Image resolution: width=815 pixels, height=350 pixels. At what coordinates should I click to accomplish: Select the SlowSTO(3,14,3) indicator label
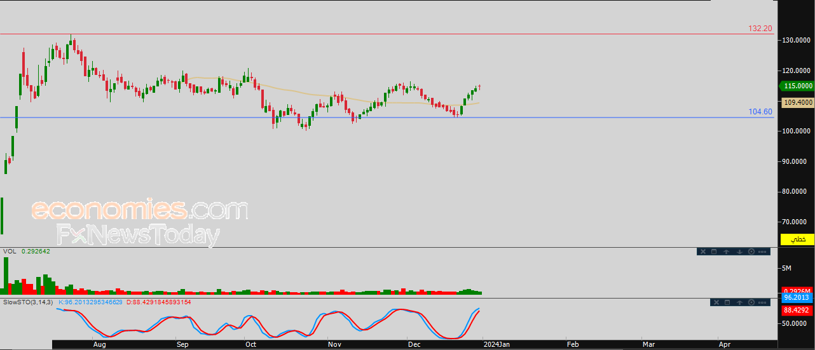coord(29,302)
